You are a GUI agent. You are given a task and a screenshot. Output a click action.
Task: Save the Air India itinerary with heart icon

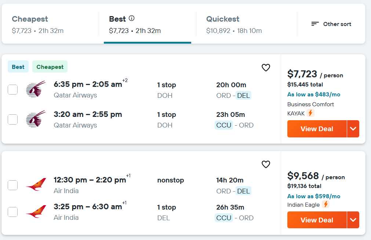click(266, 165)
